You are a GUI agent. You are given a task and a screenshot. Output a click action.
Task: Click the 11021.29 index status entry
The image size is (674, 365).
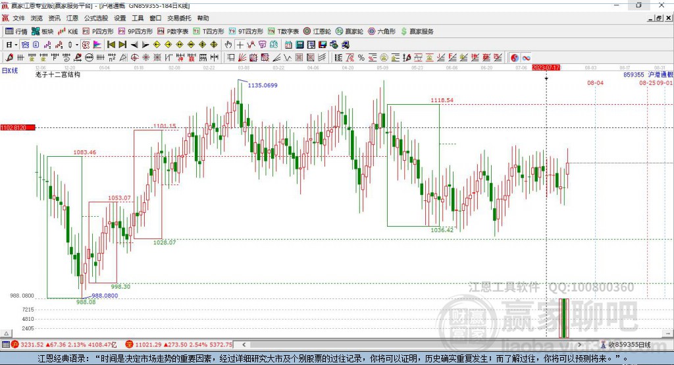pos(179,345)
